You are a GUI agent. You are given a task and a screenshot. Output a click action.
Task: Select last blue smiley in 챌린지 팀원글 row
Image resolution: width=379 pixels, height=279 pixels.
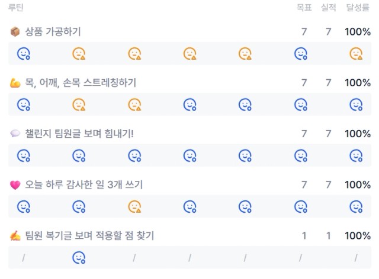tap(356, 155)
